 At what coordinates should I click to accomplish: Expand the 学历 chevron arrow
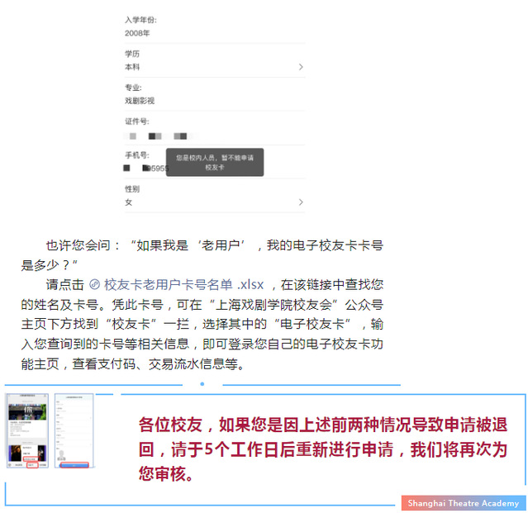[301, 66]
